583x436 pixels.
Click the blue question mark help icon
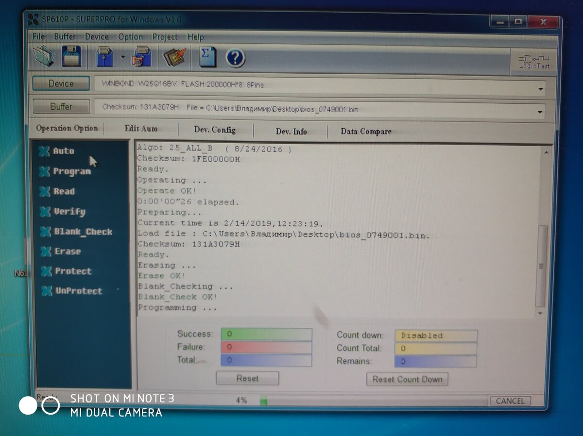click(x=235, y=59)
